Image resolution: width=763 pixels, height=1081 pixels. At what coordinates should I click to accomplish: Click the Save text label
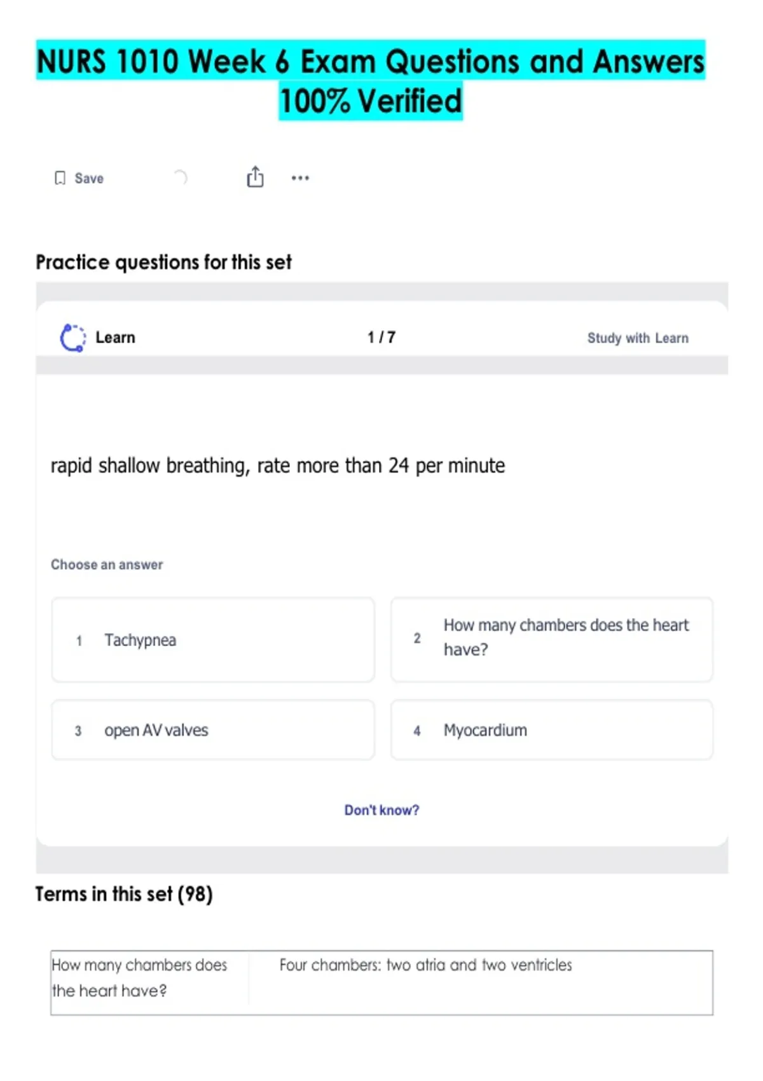coord(89,179)
